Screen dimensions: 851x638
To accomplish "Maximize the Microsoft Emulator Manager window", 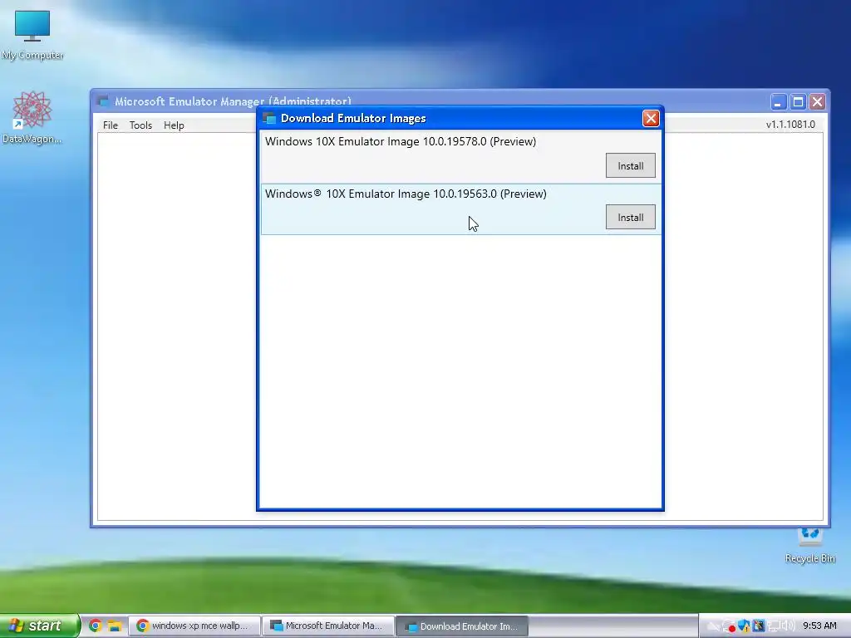I will tap(798, 101).
